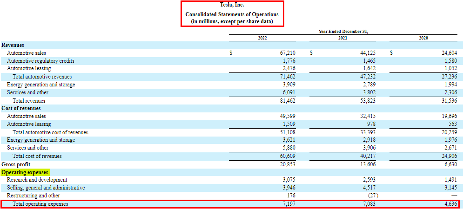Click the automotive sales cost value 49,599
The image size is (463, 209).
(287, 117)
